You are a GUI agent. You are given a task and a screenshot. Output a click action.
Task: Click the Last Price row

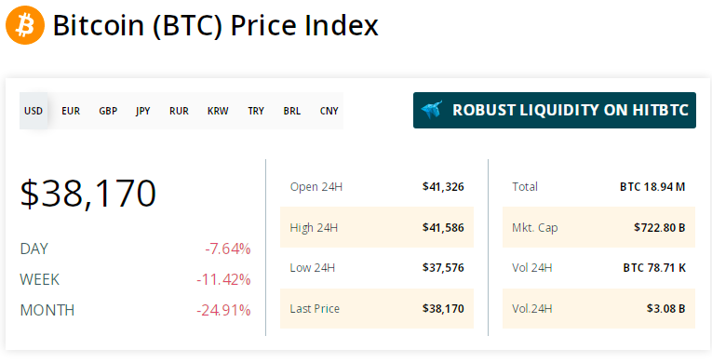click(x=377, y=309)
